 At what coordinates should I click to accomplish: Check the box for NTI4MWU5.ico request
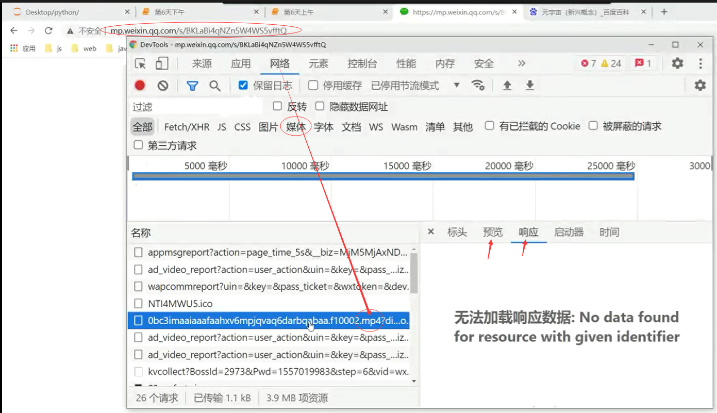pos(138,303)
